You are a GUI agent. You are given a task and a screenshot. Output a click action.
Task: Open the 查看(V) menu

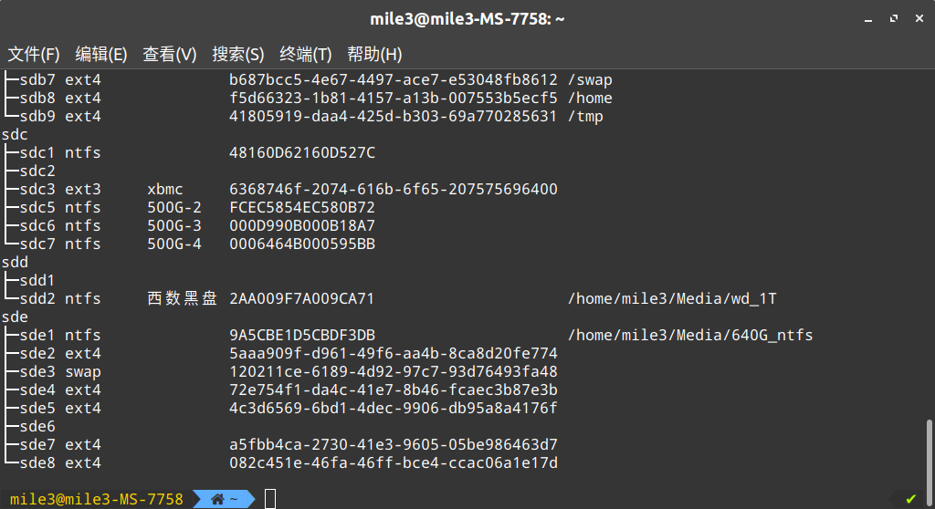[x=169, y=54]
